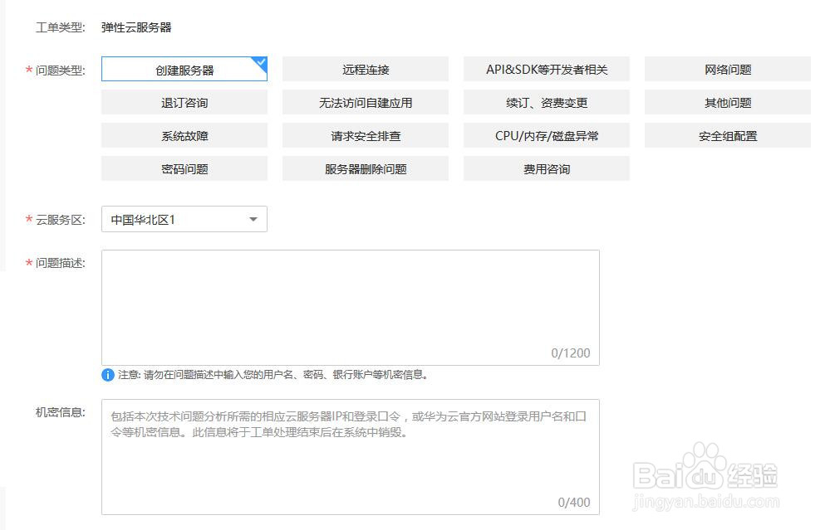The image size is (825, 530).
Task: Choose 无法访问自建应用 option
Action: [x=366, y=102]
